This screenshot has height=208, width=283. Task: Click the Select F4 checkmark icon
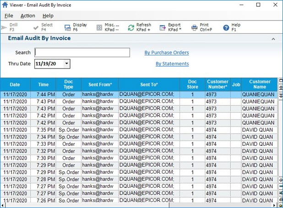pos(36,27)
